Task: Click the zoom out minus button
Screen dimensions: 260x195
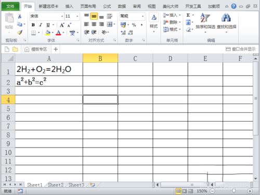Action: [213, 191]
